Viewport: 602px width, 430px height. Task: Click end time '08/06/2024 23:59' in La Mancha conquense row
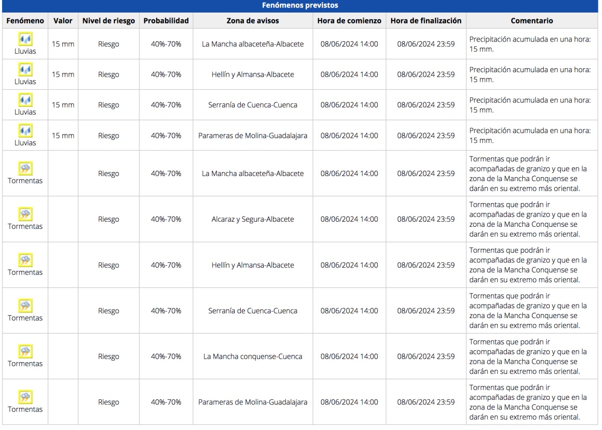(426, 356)
